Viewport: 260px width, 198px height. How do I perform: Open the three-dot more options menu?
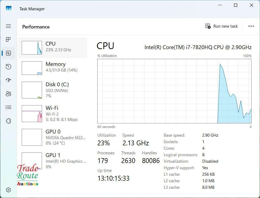(251, 26)
